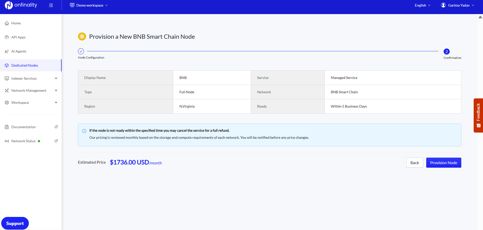Click the 'Ready' table label
This screenshot has width=483, height=230.
click(262, 106)
